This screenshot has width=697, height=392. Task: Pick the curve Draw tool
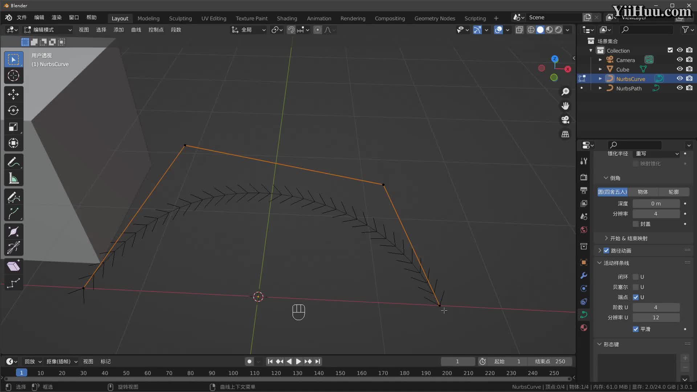[x=13, y=197]
